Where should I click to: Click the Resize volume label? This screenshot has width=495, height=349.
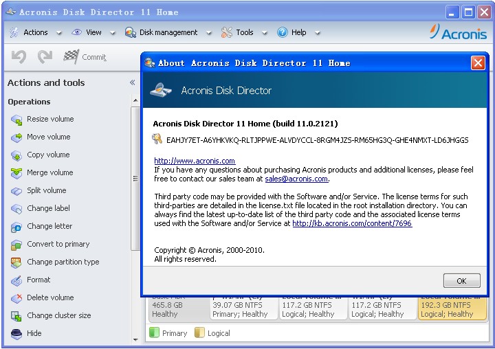tap(50, 119)
